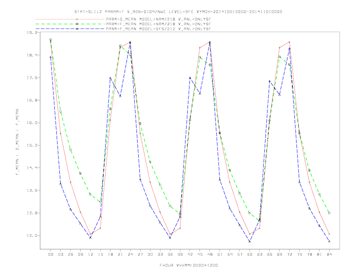The width and height of the screenshot is (359, 277).
Task: Click forecast hour tick 09 on x-axis
Action: coord(81,254)
